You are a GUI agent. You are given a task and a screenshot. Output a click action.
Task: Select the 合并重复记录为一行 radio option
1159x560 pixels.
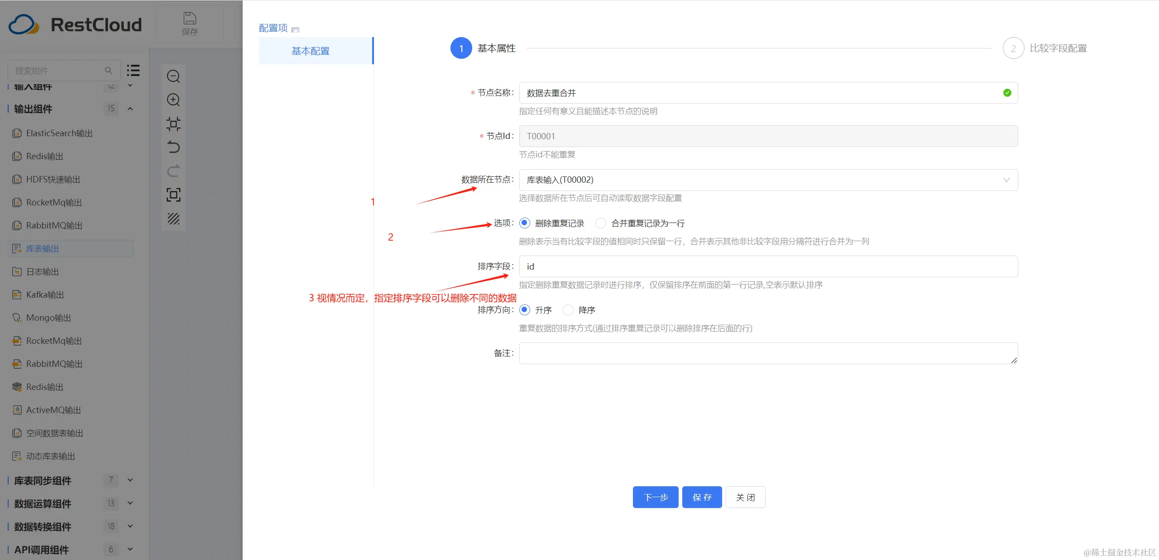[600, 223]
